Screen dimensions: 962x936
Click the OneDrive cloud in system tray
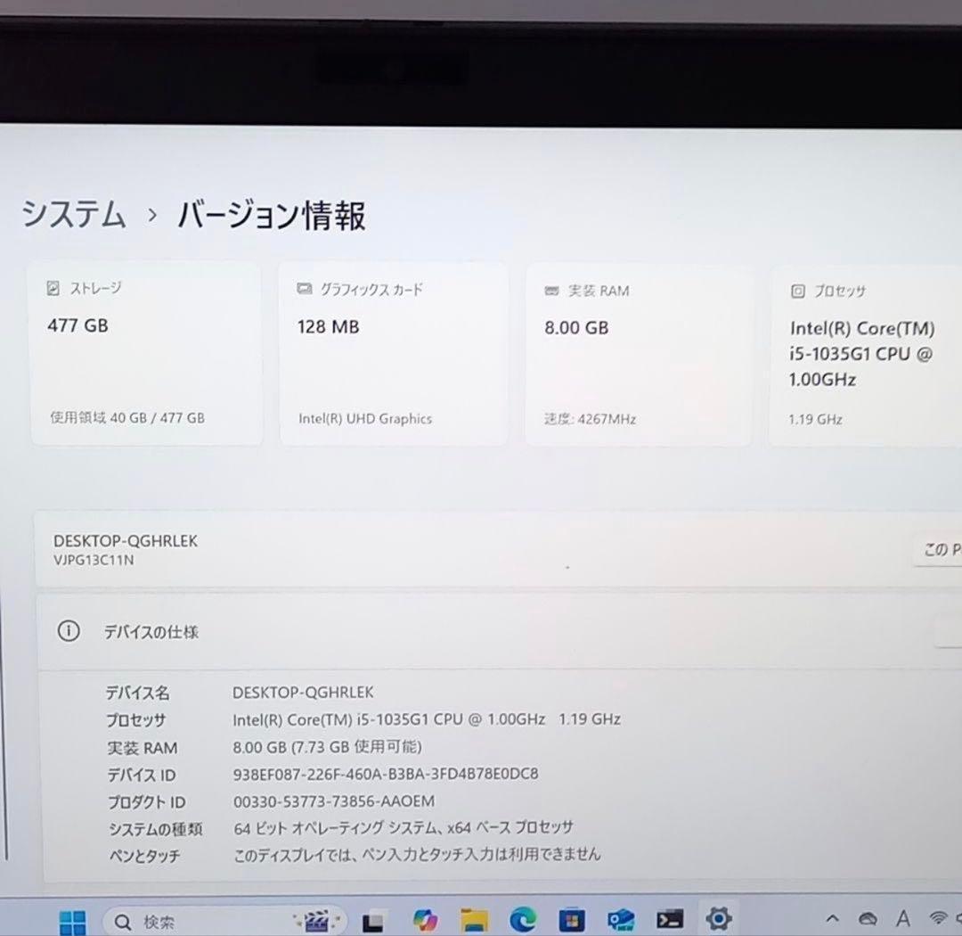point(867,918)
